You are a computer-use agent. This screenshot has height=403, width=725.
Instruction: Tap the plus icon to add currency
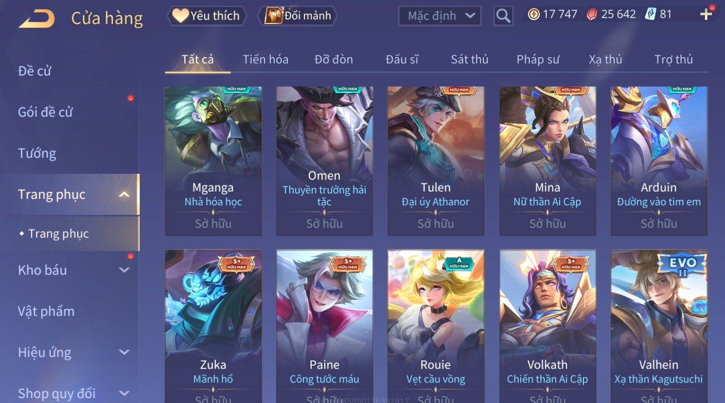coord(706,14)
